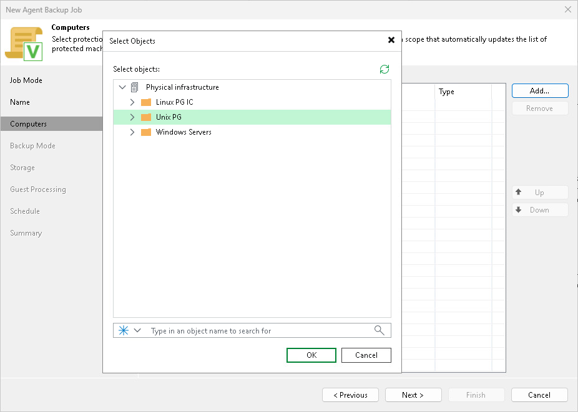Screen dimensions: 578x412
Task: Go to the Previous wizard step
Action: (351, 395)
